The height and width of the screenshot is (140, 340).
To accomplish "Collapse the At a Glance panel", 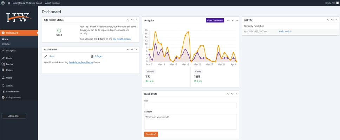I will [137, 49].
